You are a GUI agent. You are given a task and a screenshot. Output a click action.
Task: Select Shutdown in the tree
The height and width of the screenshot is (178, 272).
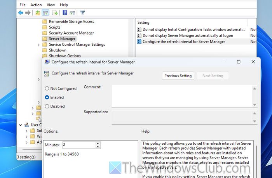(x=58, y=50)
